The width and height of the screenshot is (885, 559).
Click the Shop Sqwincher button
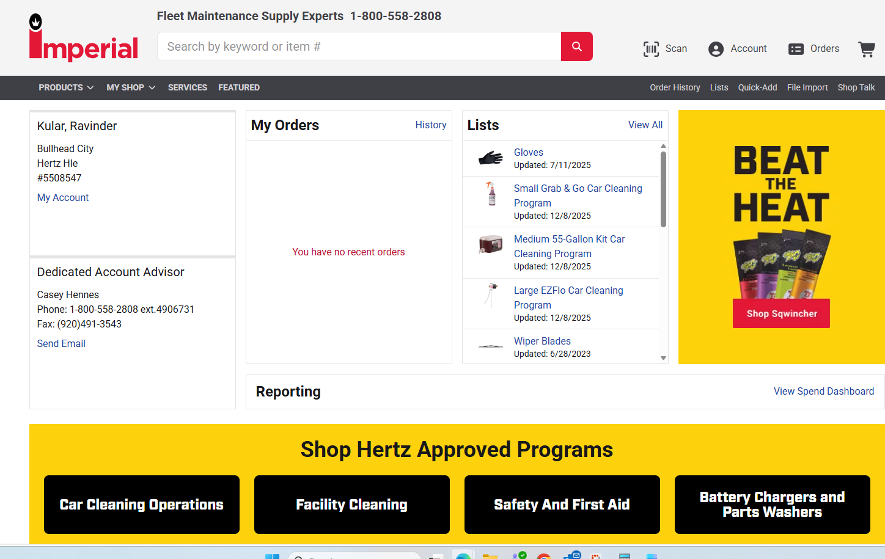782,313
